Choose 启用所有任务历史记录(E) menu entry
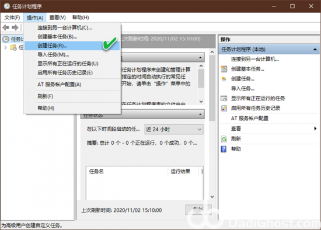The height and width of the screenshot is (230, 321). [x=72, y=73]
